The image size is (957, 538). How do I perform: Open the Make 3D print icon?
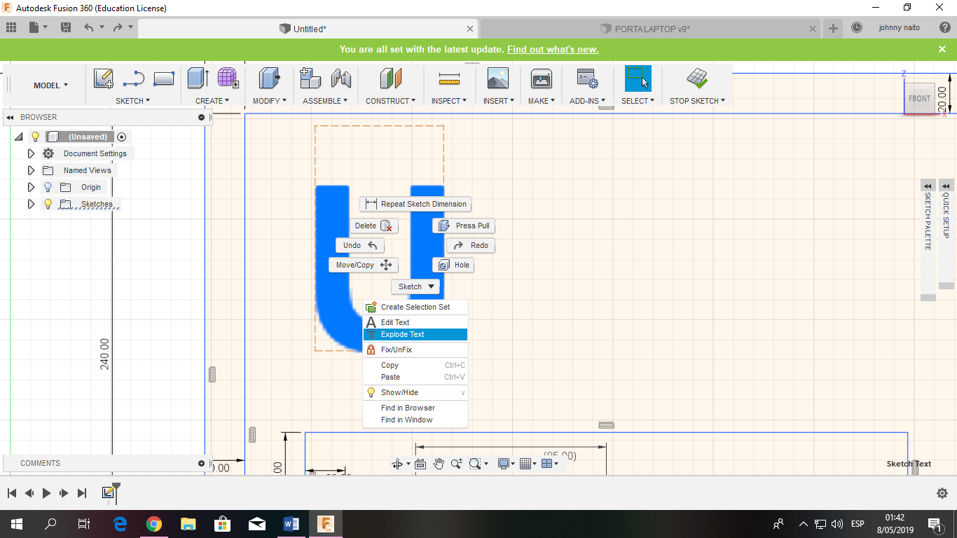[x=541, y=78]
